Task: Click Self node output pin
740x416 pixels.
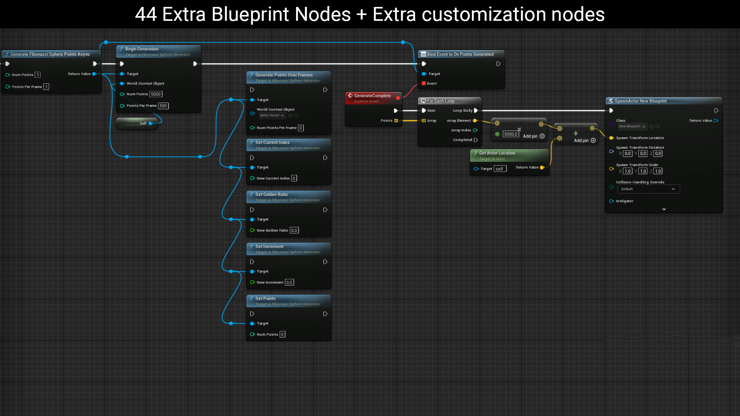Action: 150,124
